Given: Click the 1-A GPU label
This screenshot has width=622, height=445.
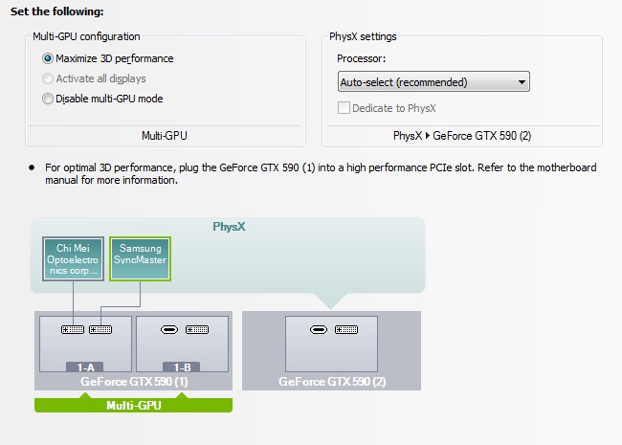Looking at the screenshot, I should tap(85, 367).
